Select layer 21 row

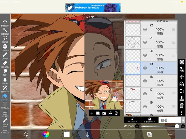151,42
